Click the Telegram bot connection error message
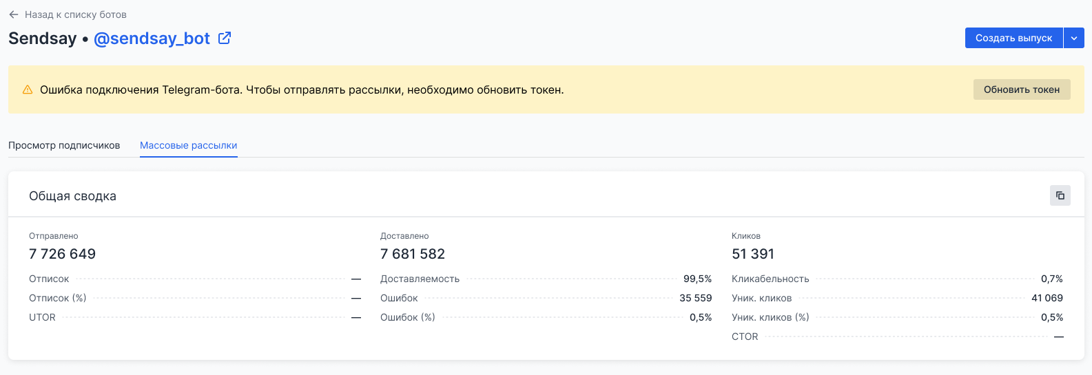 [302, 89]
